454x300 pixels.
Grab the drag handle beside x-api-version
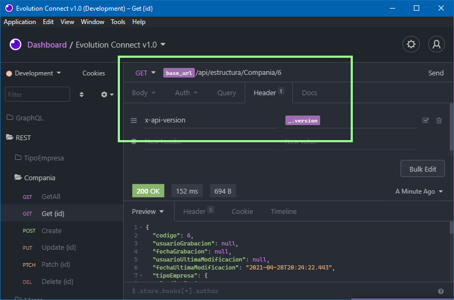tap(133, 120)
